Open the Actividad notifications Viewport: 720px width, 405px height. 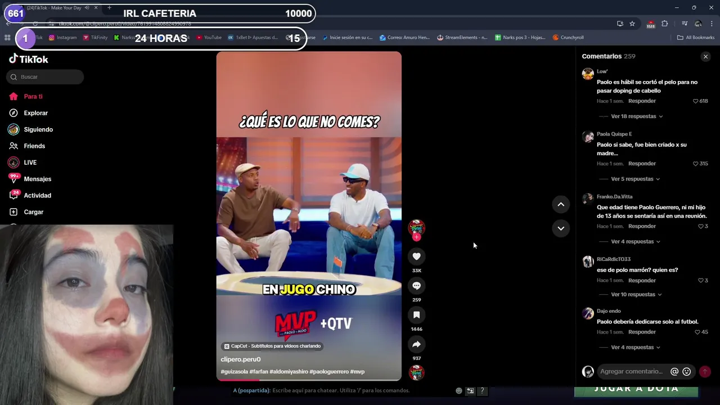click(x=30, y=195)
